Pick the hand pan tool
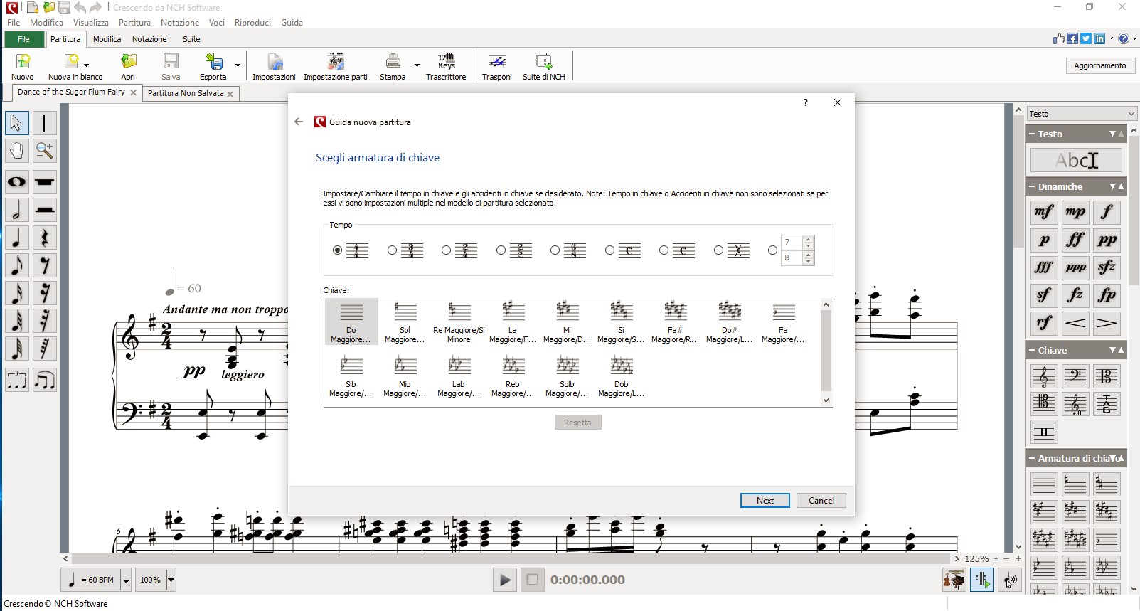Viewport: 1140px width, 611px height. pyautogui.click(x=16, y=150)
